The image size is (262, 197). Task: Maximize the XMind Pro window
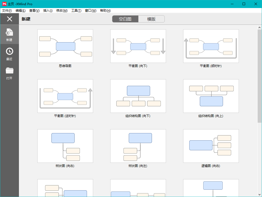tap(244, 4)
